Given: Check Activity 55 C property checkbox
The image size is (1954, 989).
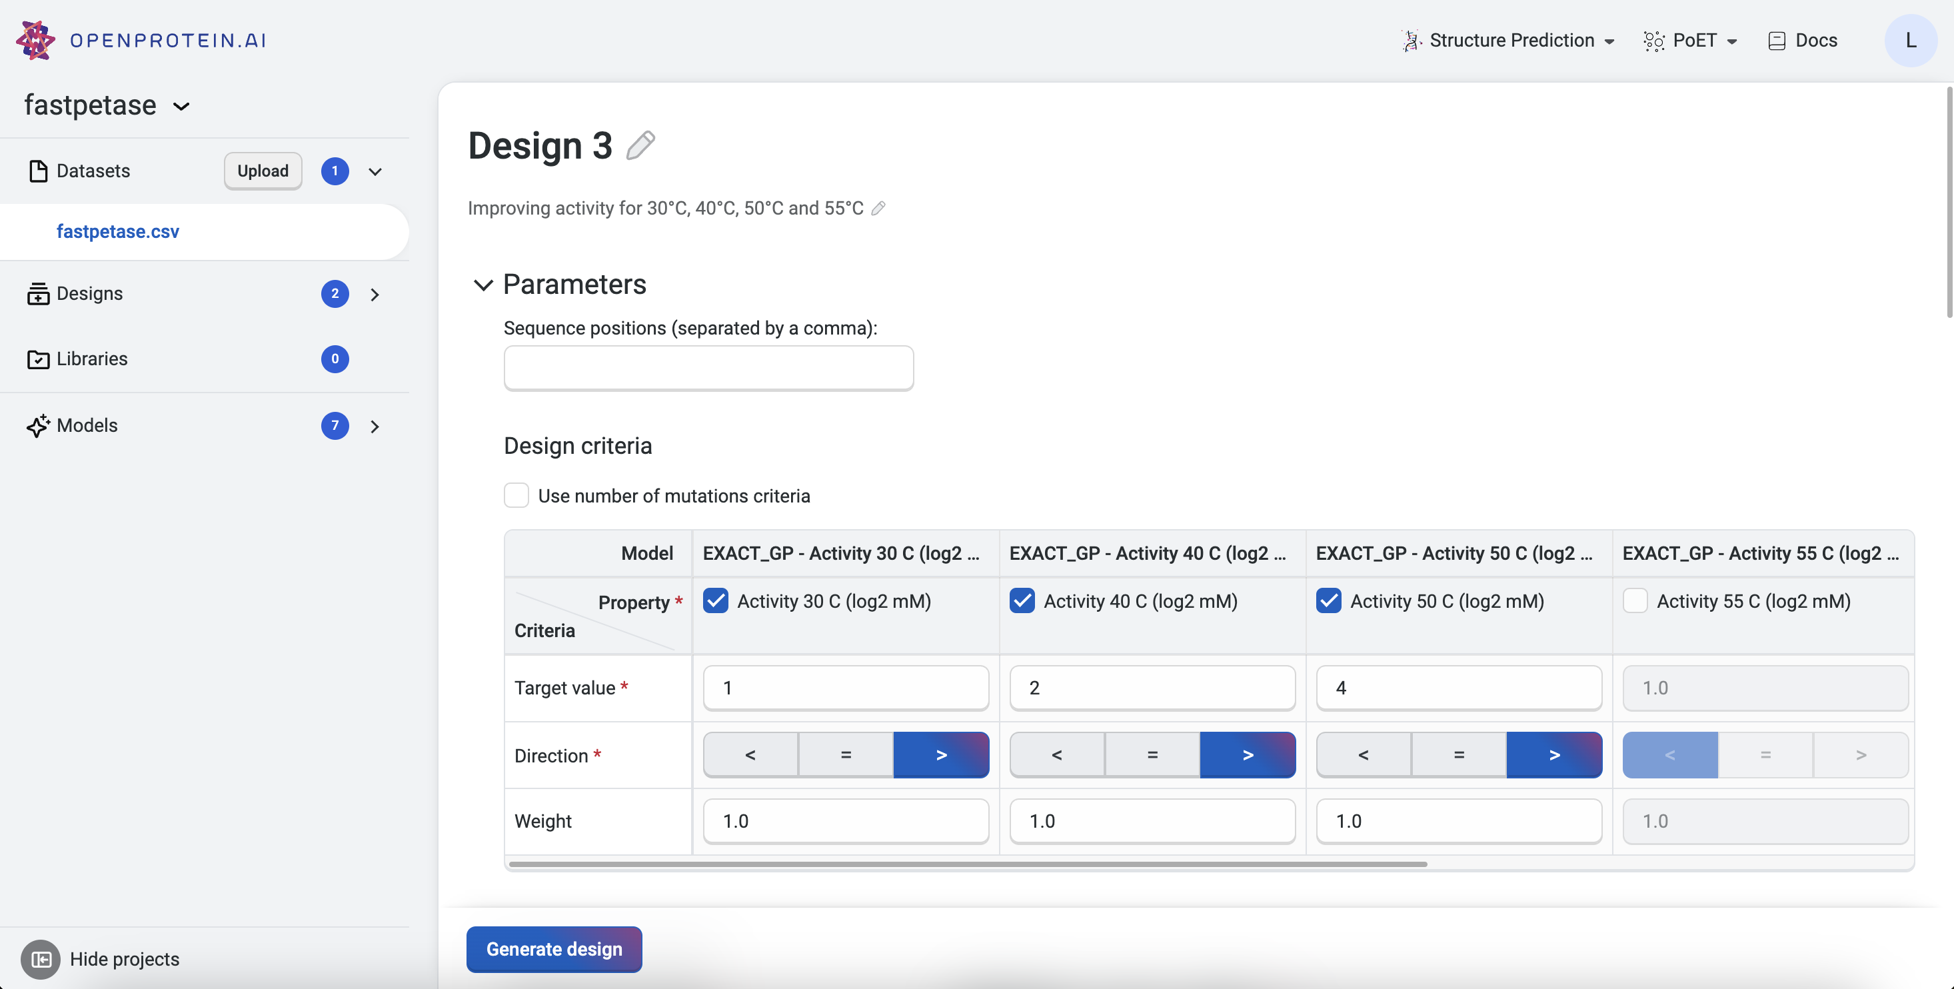Looking at the screenshot, I should click(x=1635, y=601).
